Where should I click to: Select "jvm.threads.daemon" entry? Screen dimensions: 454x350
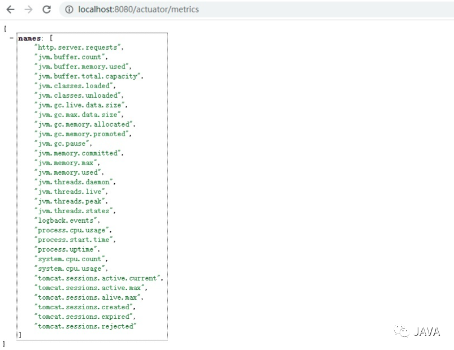73,182
